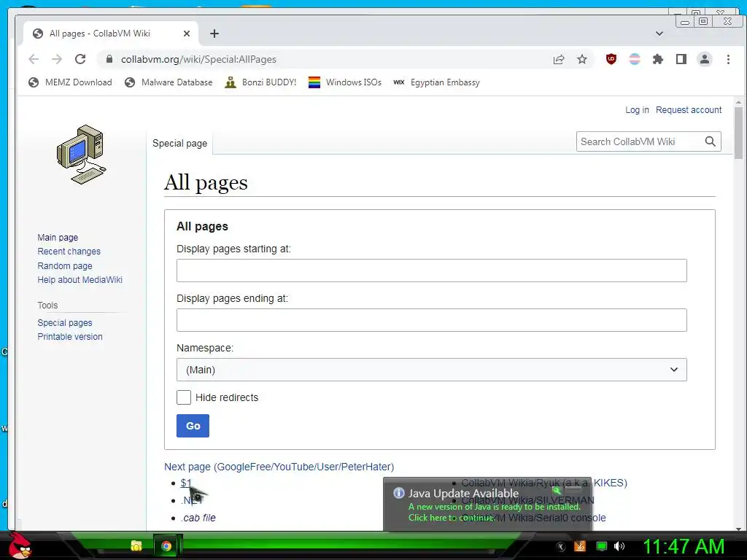Toggle the browser side panel
747x560 pixels.
click(681, 59)
